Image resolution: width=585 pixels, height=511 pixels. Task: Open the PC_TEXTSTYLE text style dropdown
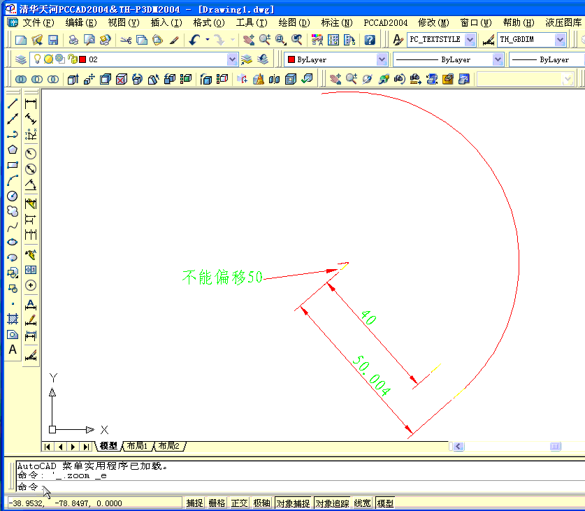point(470,40)
